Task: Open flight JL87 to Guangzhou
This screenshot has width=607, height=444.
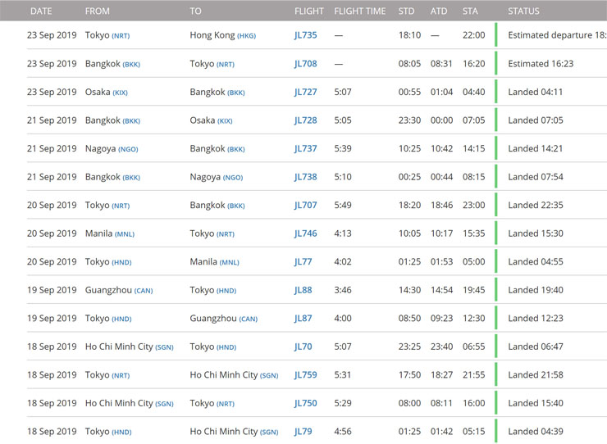Action: pyautogui.click(x=303, y=319)
